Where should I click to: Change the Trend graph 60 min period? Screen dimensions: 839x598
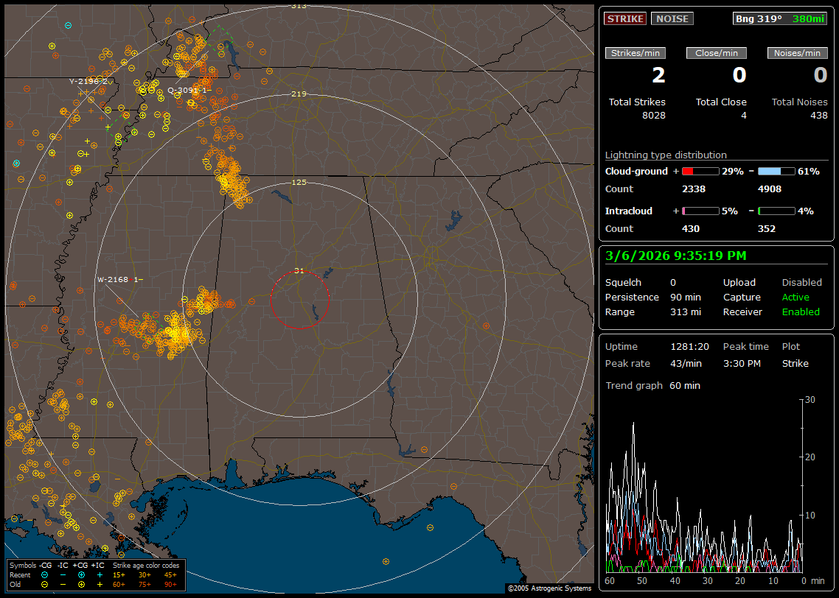[684, 385]
